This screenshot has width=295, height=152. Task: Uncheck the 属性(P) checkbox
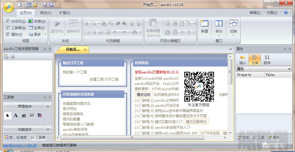click(7, 34)
